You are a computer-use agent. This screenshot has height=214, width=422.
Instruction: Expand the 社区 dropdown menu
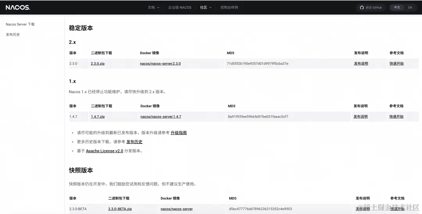[x=206, y=7]
